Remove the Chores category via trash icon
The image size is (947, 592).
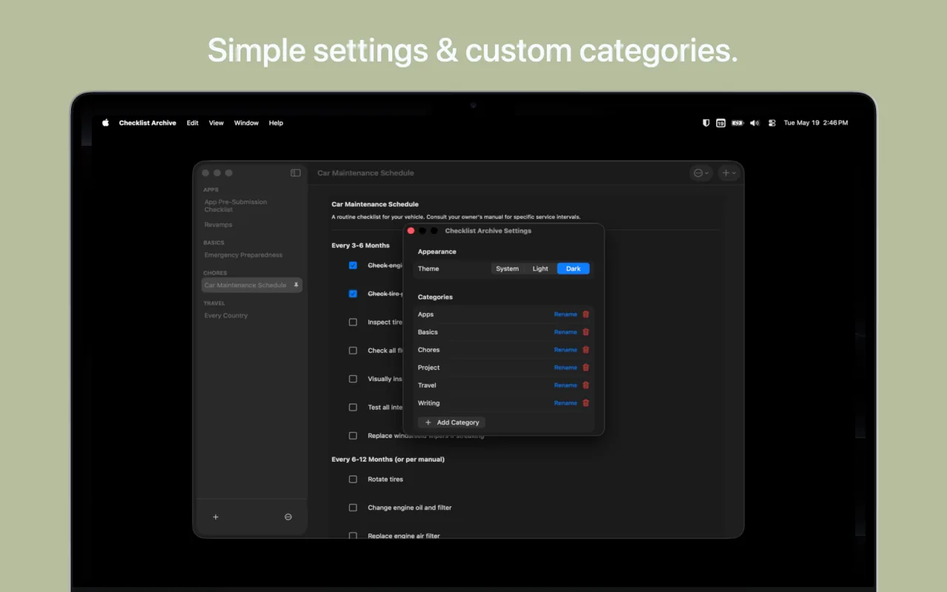(x=586, y=350)
